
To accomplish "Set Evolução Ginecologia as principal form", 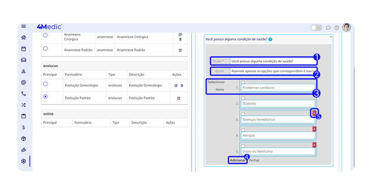I will pos(45,84).
